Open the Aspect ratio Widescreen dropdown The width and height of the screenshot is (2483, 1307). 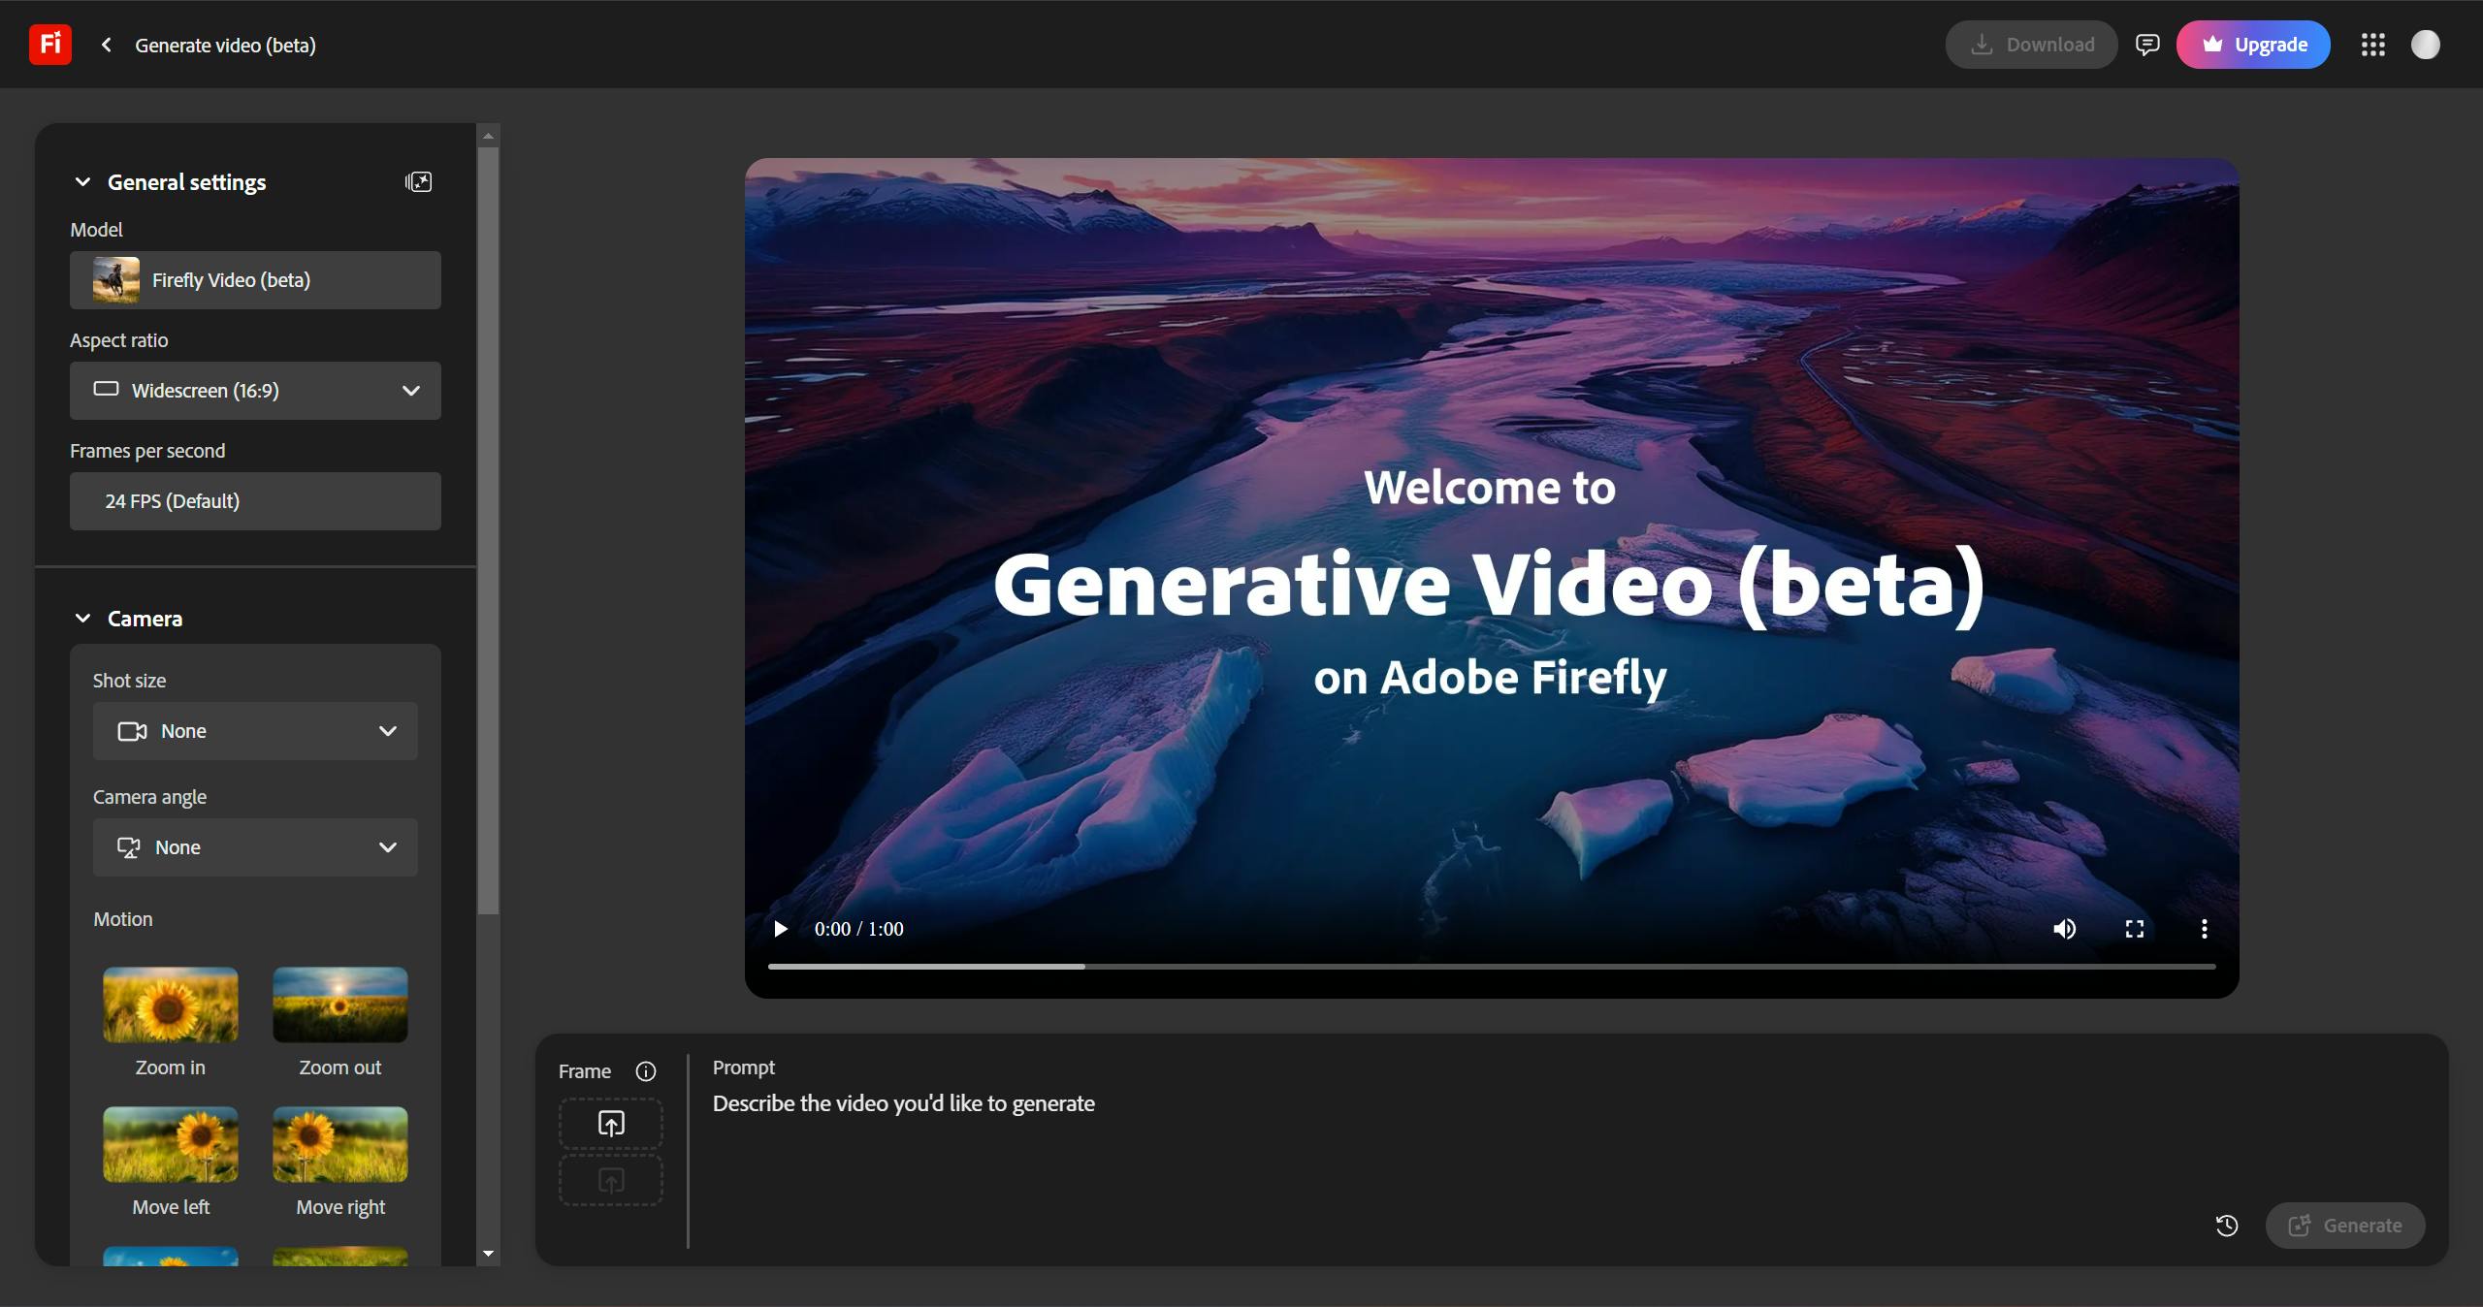tap(255, 391)
